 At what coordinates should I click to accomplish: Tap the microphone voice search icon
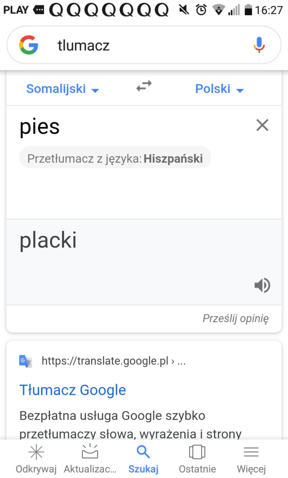point(259,45)
